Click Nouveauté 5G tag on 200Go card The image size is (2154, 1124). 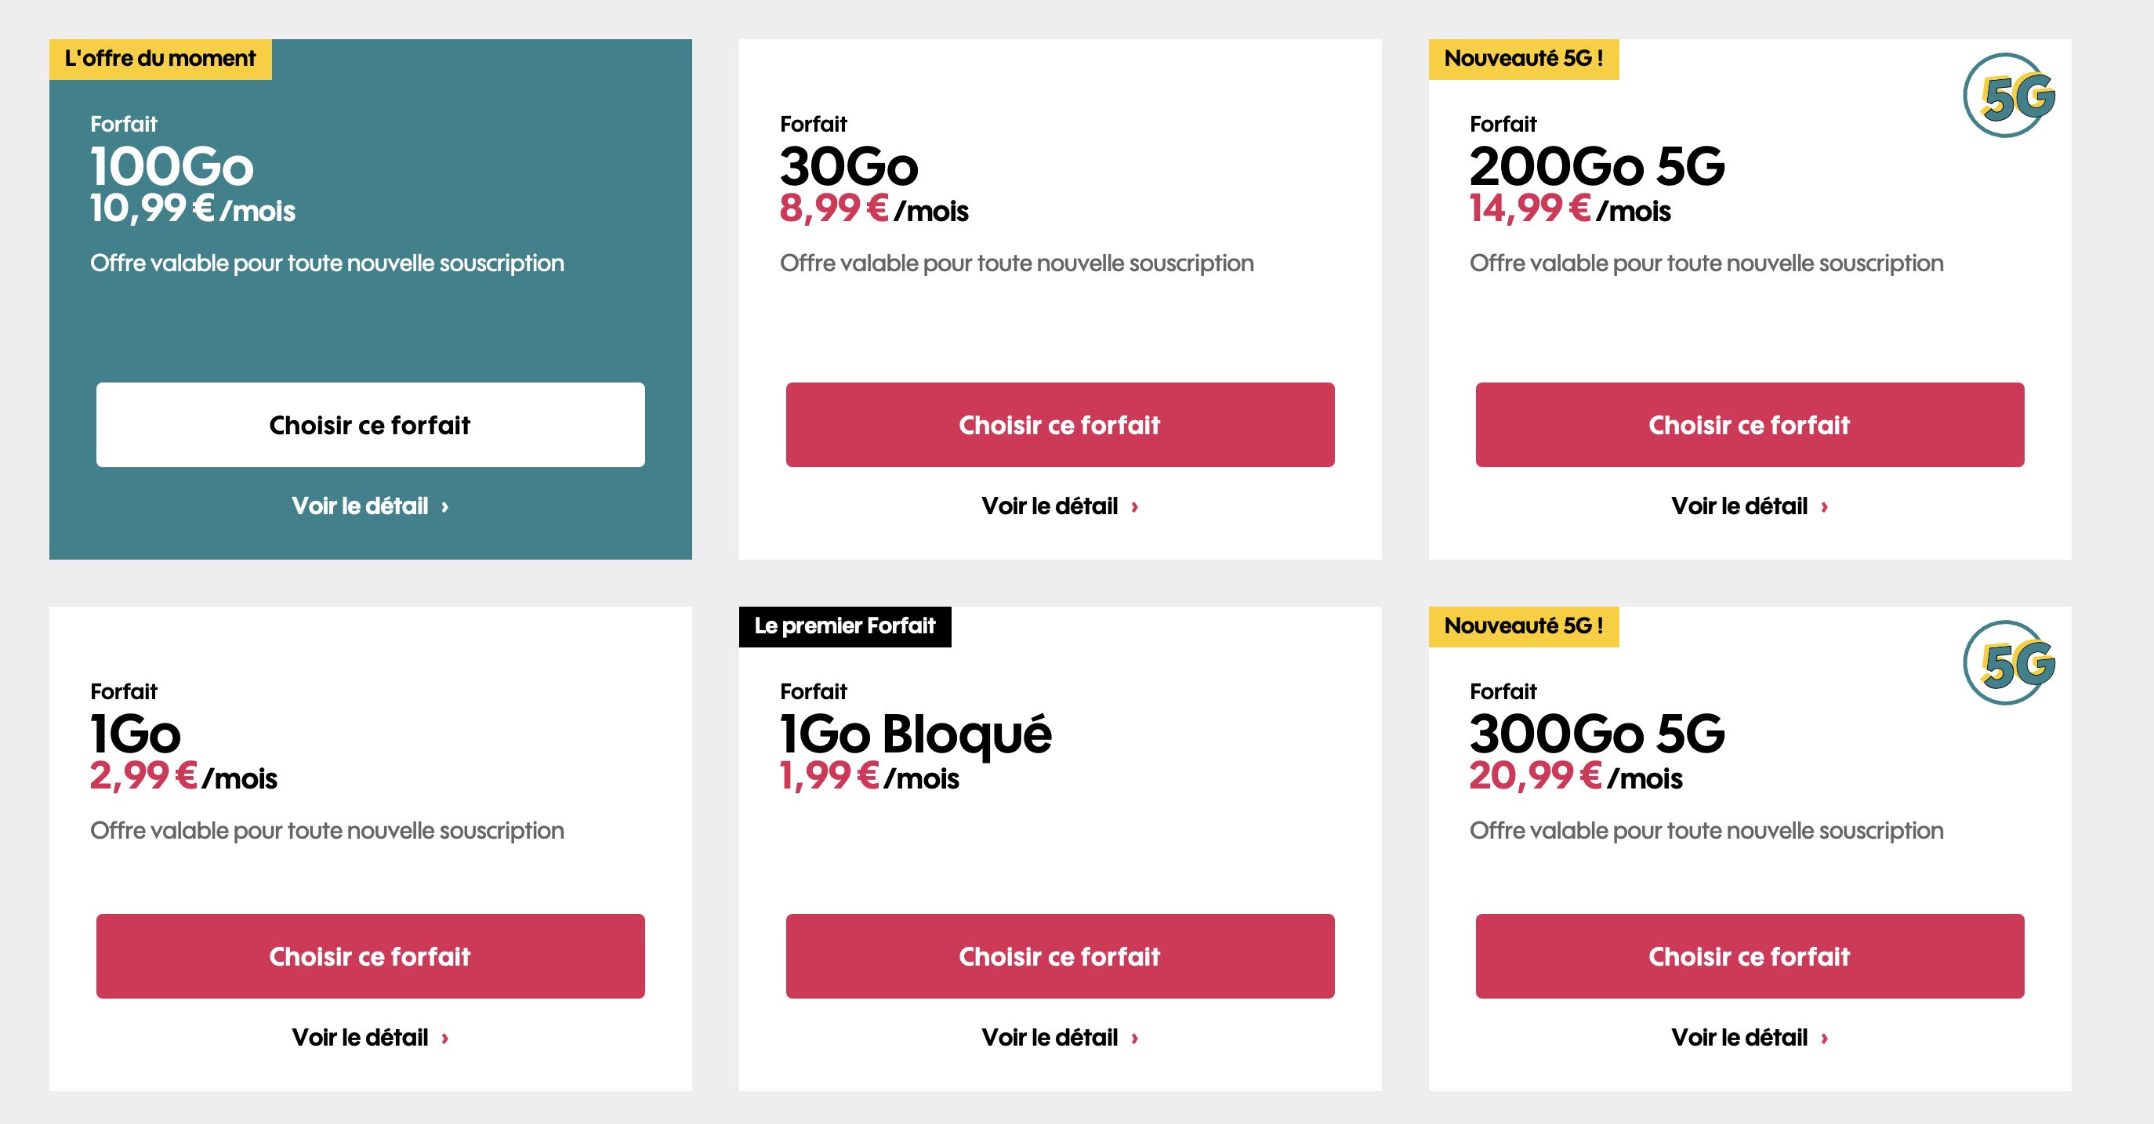pos(1524,60)
